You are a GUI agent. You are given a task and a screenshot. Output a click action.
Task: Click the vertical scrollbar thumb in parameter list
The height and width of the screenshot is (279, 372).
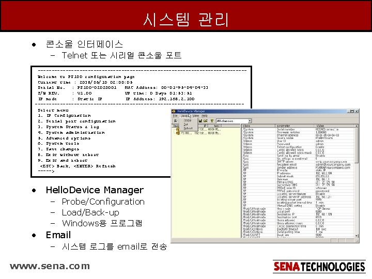(357, 145)
